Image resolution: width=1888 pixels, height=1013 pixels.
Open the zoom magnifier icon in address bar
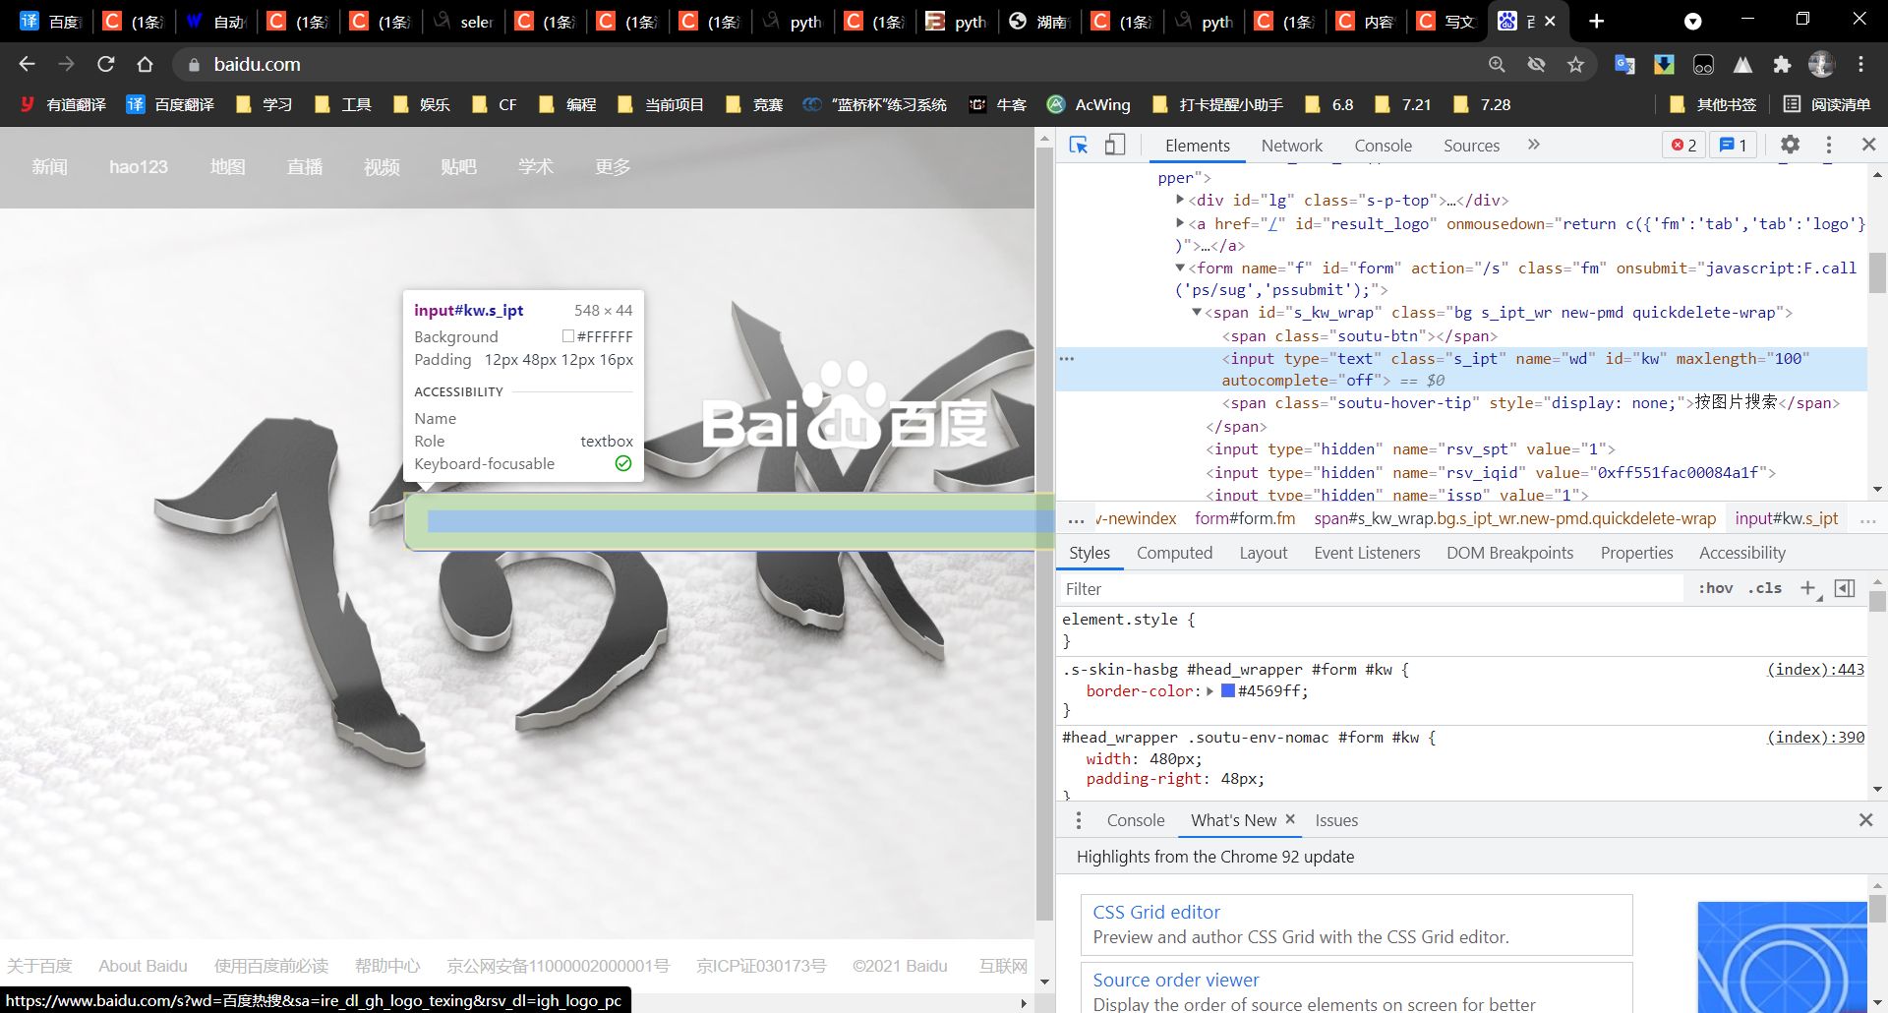(x=1497, y=64)
